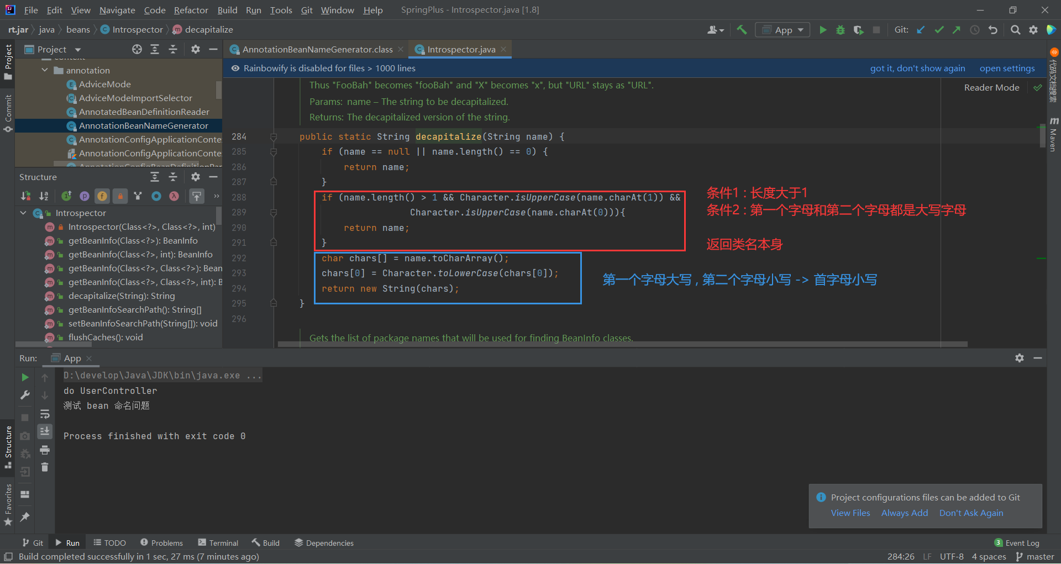This screenshot has width=1061, height=564.
Task: Click Reader Mode button in editor
Action: [x=991, y=87]
